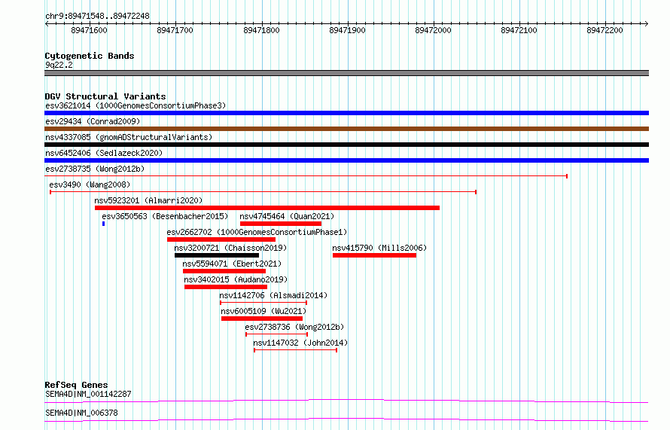Click the thin red nsv1142706 variant line
This screenshot has height=430, width=670.
point(263,303)
